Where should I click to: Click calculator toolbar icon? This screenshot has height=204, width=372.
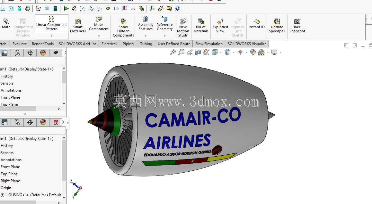[55, 9]
